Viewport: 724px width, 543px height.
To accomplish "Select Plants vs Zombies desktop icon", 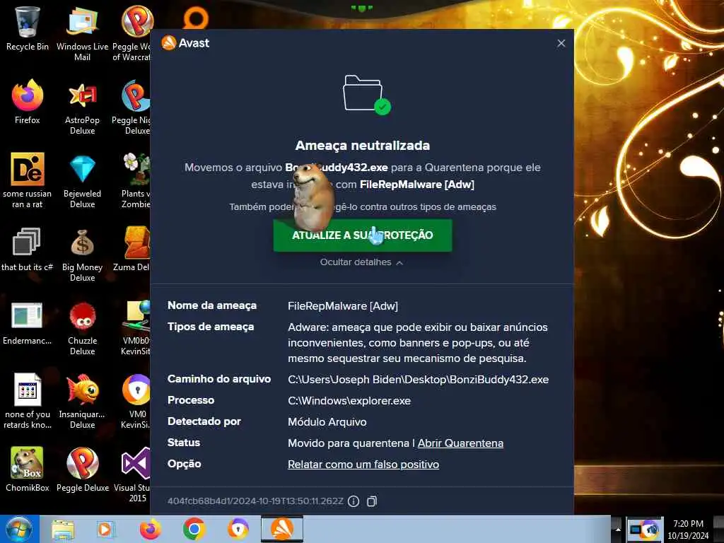I will pyautogui.click(x=136, y=181).
